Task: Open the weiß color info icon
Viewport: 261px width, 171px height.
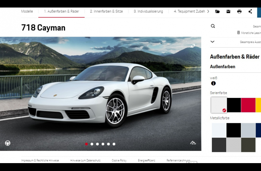Action: pos(213,83)
